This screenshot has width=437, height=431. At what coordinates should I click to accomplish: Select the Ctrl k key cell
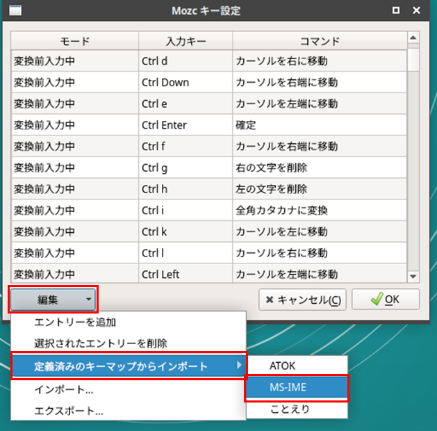185,231
